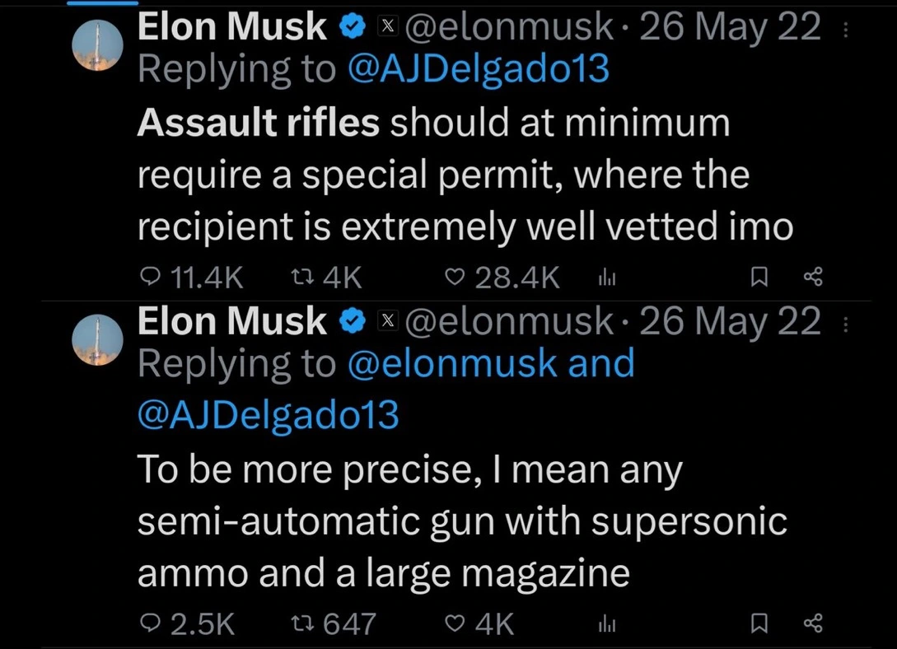897x649 pixels.
Task: Like the semi-automatic gun tweet
Action: click(454, 623)
